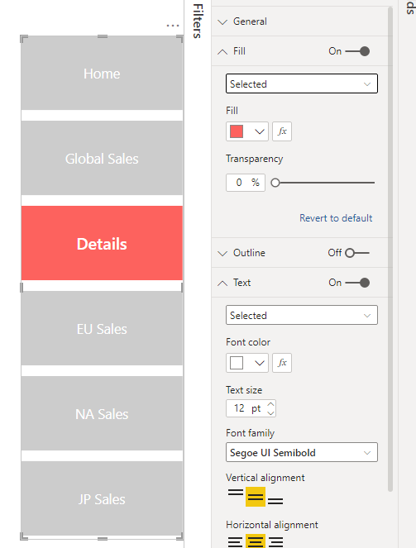Click the Details navigation button
The width and height of the screenshot is (416, 548).
click(102, 243)
